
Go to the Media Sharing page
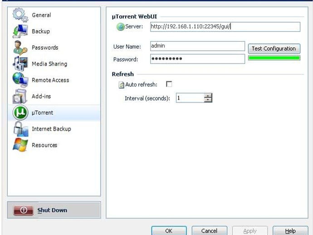(x=54, y=64)
